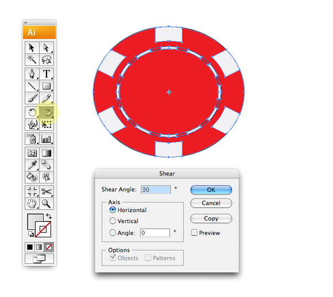Activate the Zoom magnifier tool

pyautogui.click(x=47, y=204)
